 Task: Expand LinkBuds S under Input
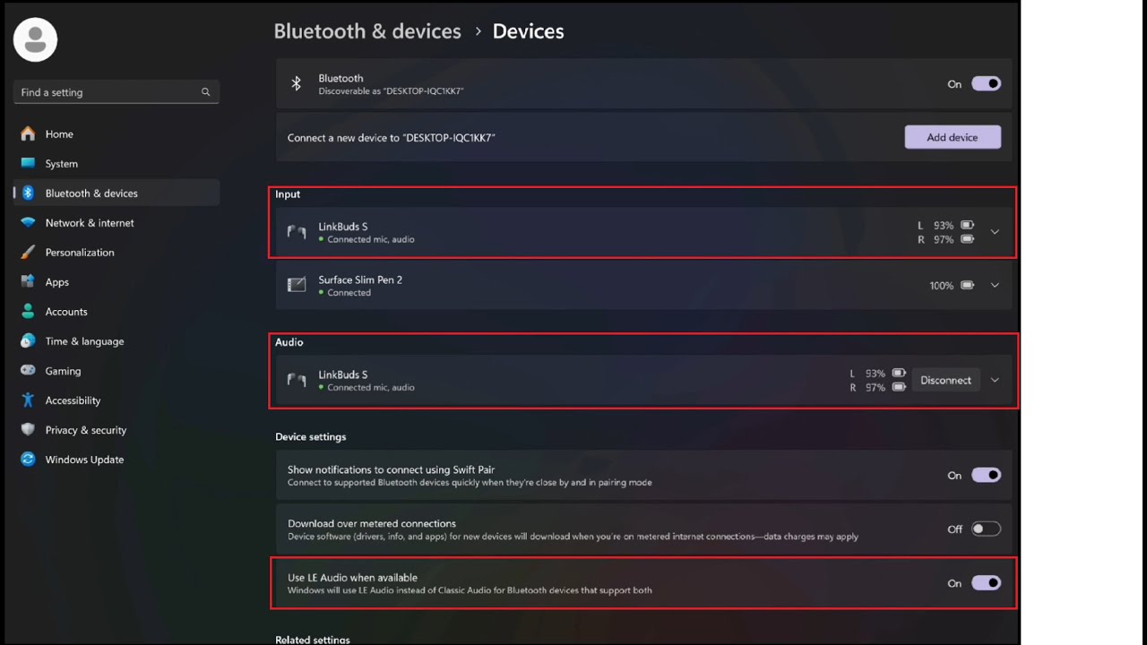(995, 232)
